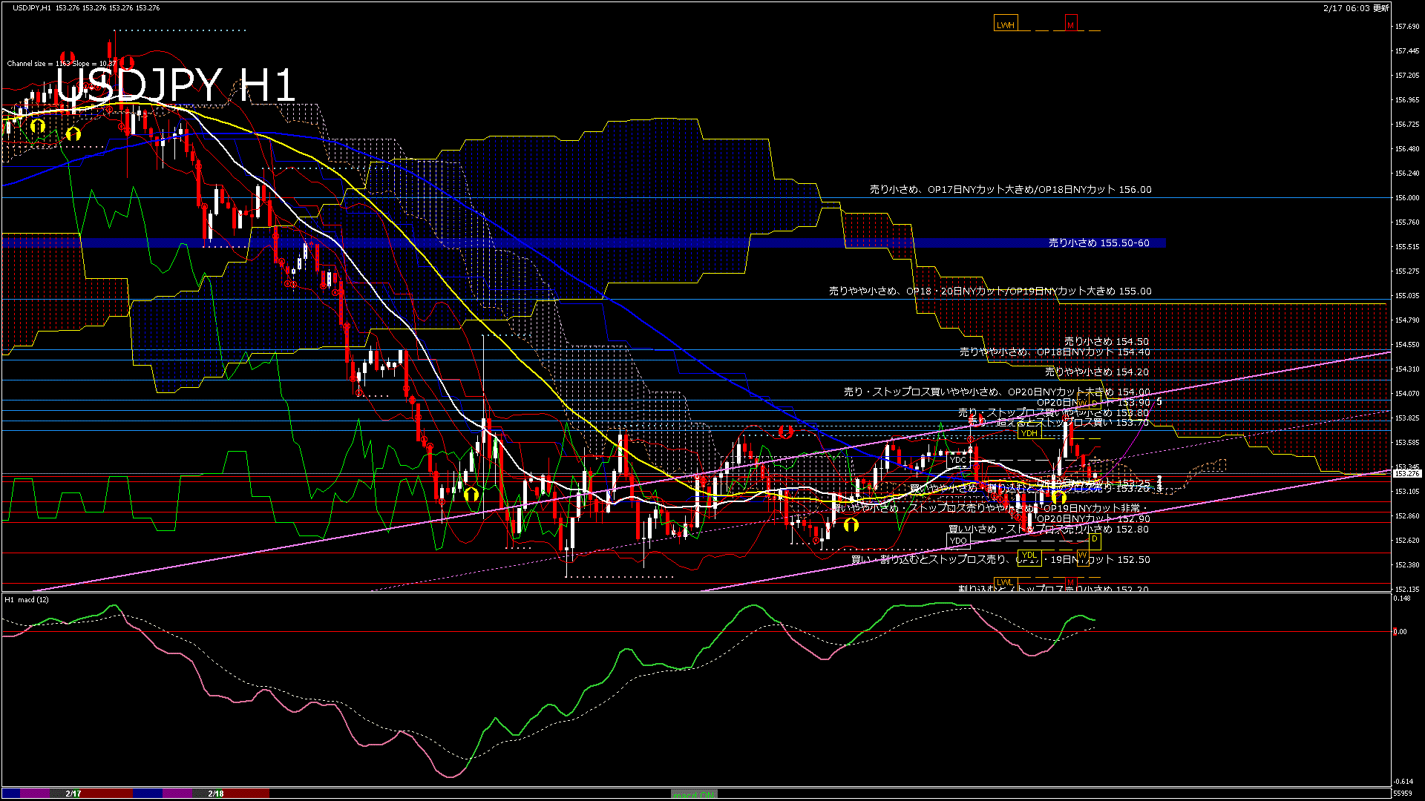Click the YDH yesterday-high label box

coord(1029,433)
